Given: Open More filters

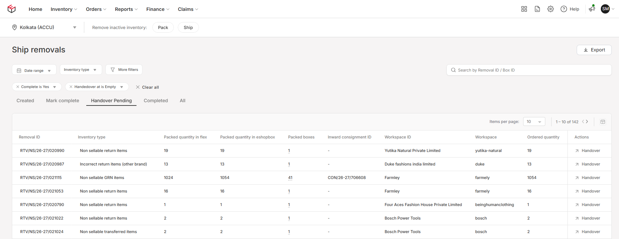Looking at the screenshot, I should pos(124,70).
